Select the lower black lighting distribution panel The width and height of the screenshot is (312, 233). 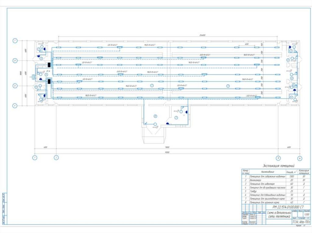tap(49, 81)
